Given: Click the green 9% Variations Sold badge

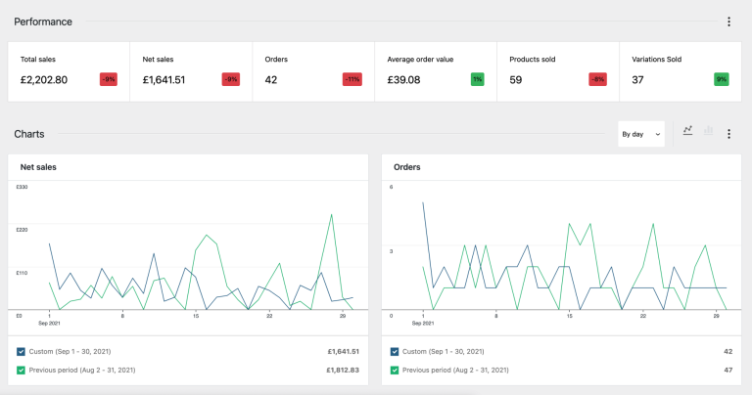Looking at the screenshot, I should click(x=722, y=79).
